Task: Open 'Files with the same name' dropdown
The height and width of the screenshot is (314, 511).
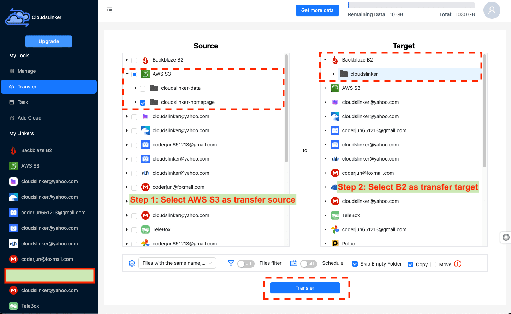Action: click(x=177, y=263)
